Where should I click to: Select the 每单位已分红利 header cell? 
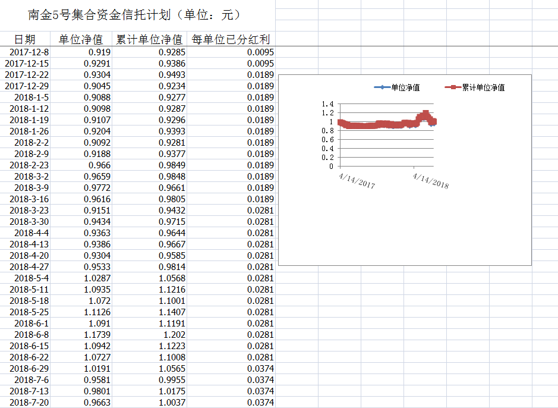(231, 40)
